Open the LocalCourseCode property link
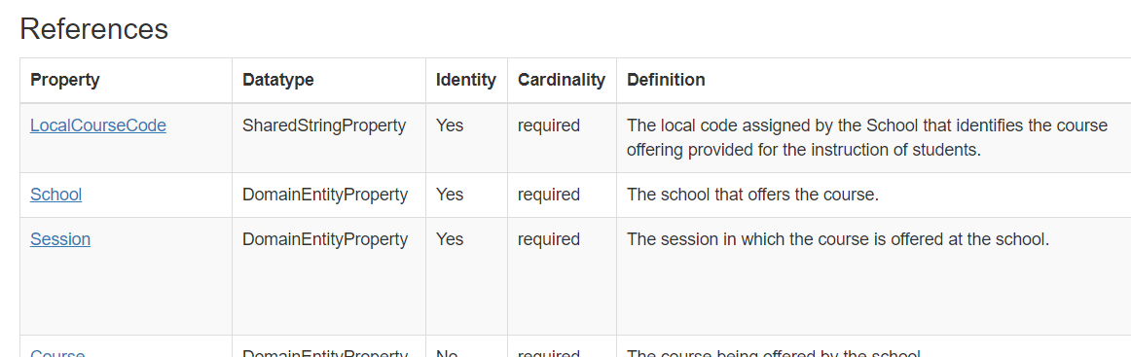Screen dimensions: 1131x357 98,125
